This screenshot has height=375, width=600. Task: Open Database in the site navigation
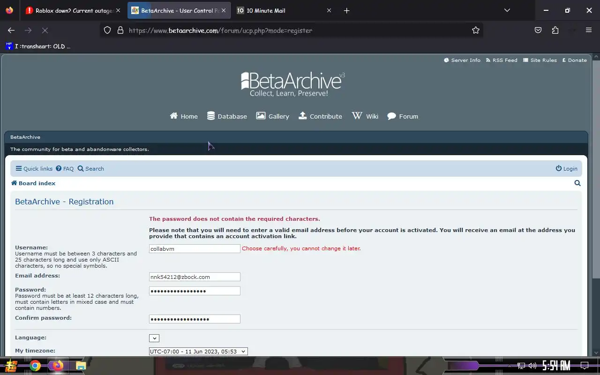point(227,116)
